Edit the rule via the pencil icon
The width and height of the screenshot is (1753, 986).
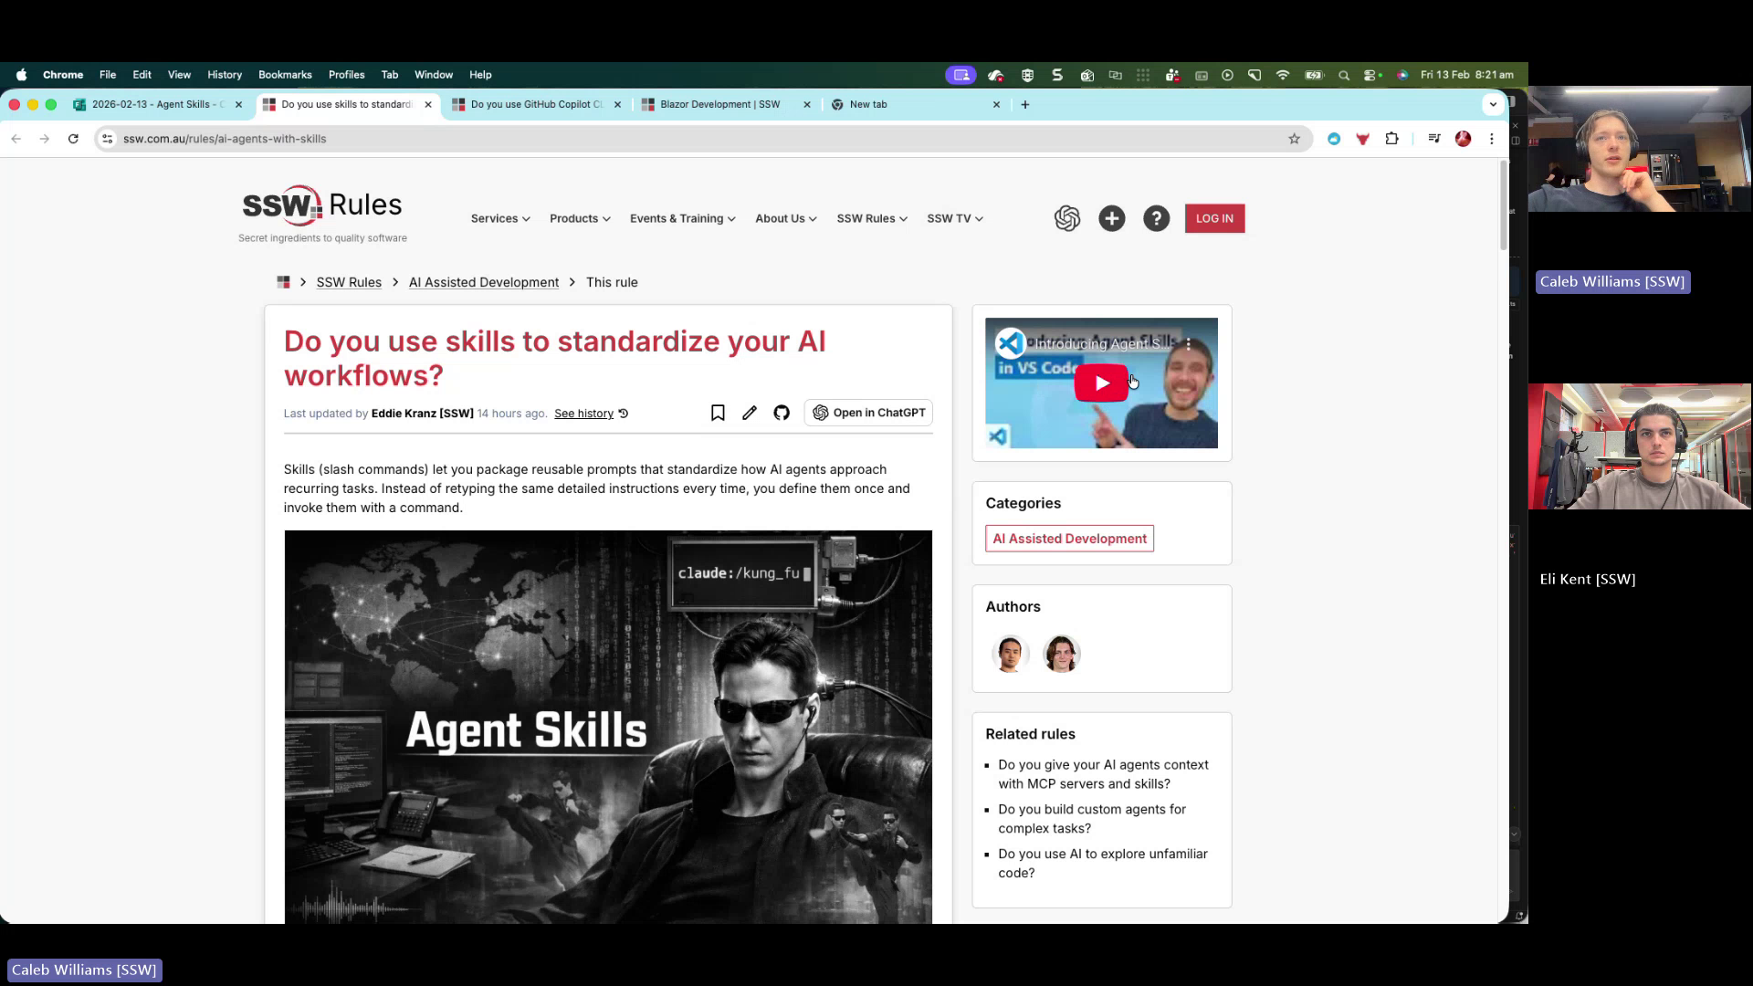749,413
